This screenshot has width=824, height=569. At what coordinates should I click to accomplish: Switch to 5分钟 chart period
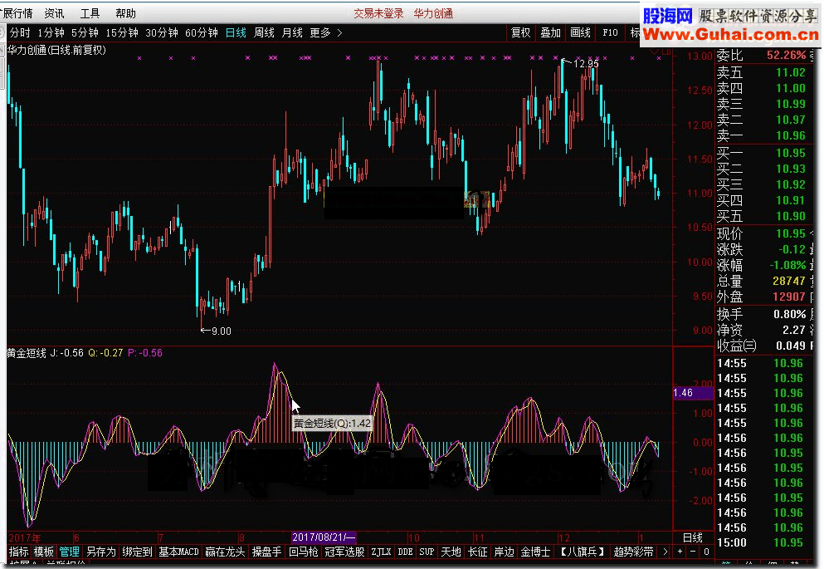[x=85, y=32]
